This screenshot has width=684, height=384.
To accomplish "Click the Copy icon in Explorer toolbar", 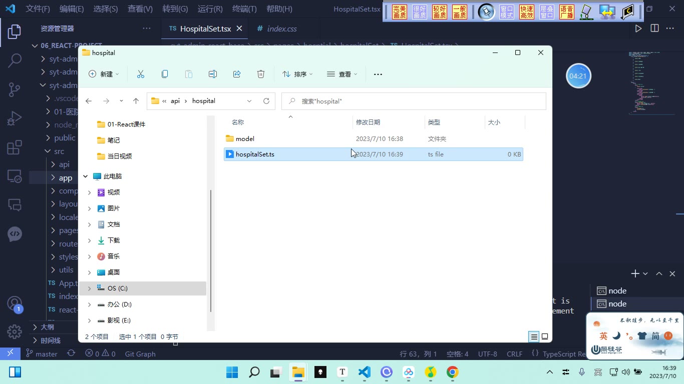I will [165, 74].
